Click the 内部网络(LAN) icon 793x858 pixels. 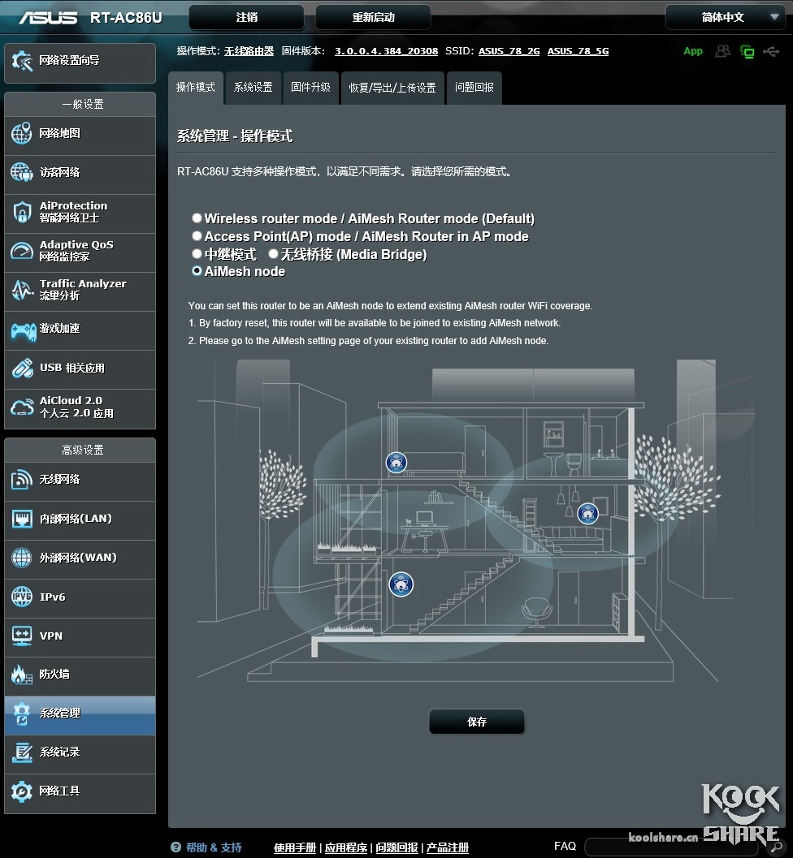pos(22,519)
